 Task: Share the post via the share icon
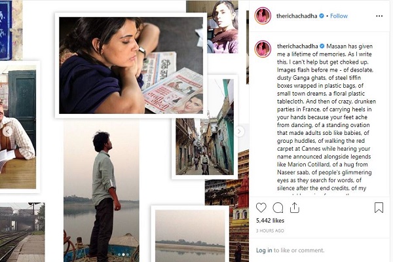coord(295,208)
